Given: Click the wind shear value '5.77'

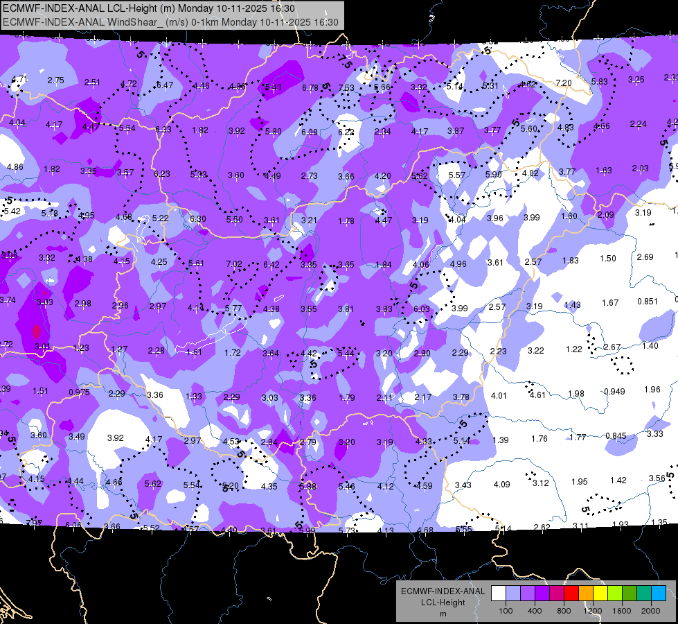Looking at the screenshot, I should [233, 309].
